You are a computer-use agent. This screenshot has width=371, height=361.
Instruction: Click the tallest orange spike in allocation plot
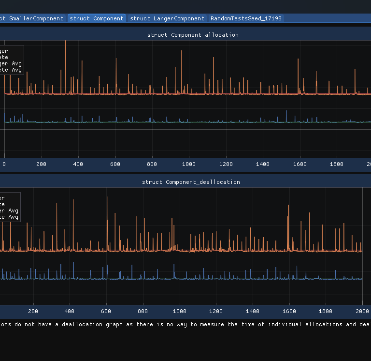(x=65, y=58)
